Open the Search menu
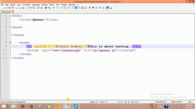Image resolution: width=195 pixels, height=109 pixels. click(13, 5)
